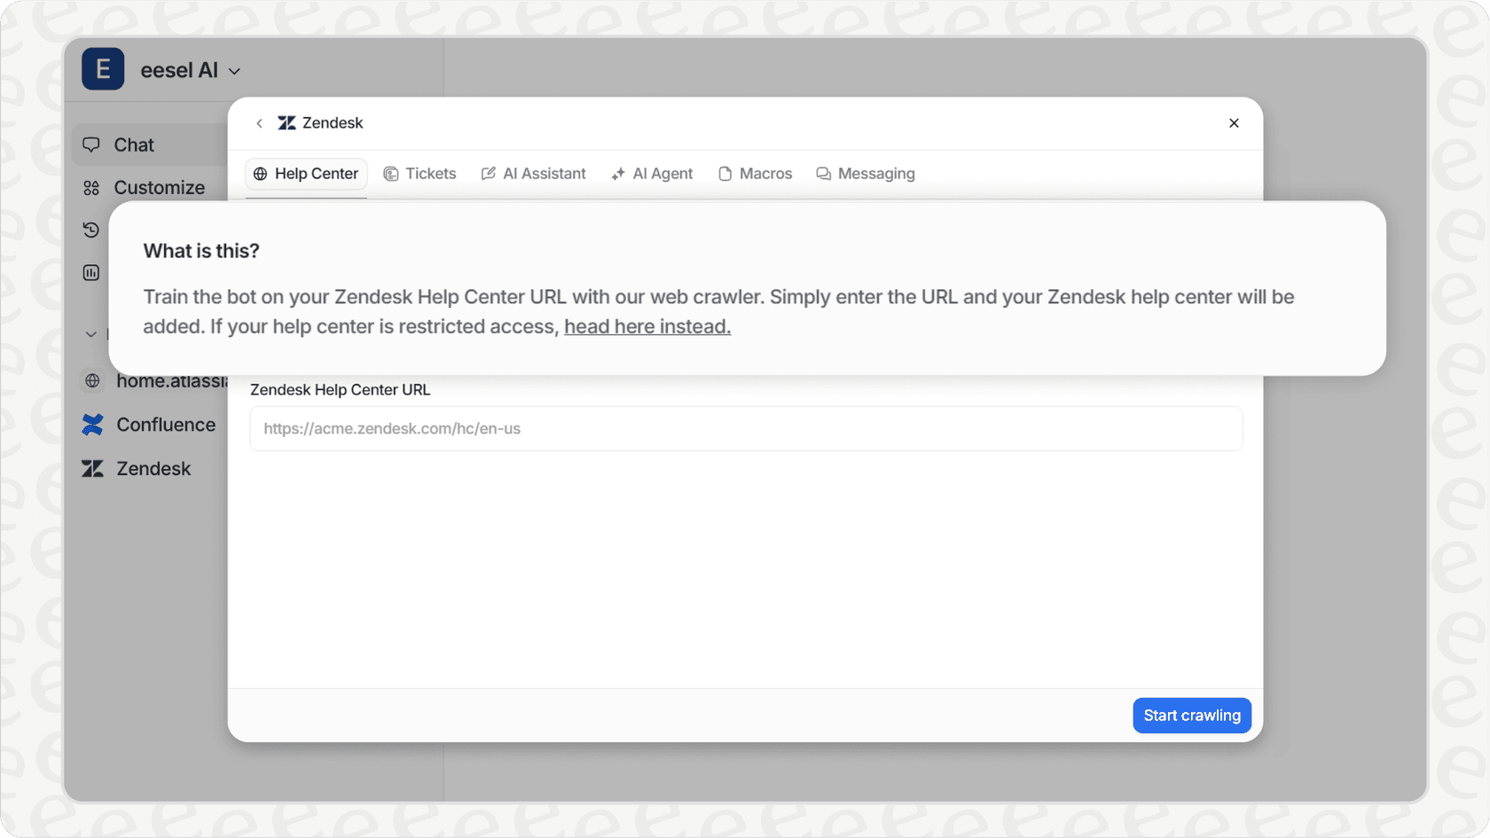
Task: Open the AI Agent tab
Action: (652, 174)
